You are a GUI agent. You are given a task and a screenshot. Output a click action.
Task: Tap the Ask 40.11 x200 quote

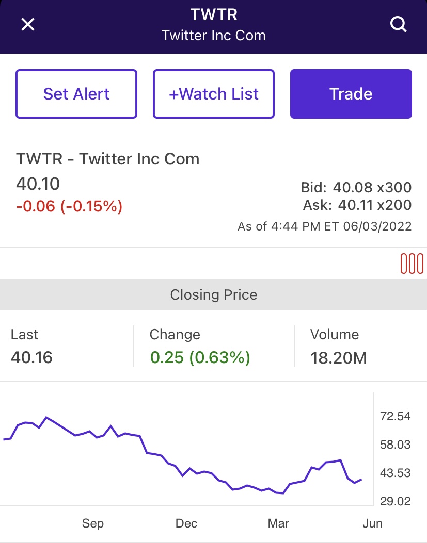(x=357, y=205)
